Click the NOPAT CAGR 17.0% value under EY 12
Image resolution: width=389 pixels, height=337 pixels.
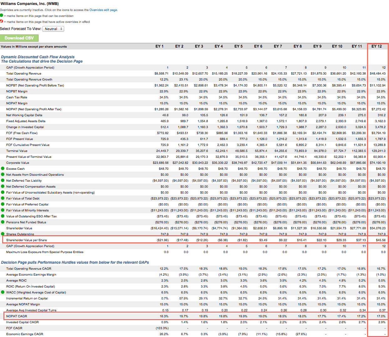[381, 316]
